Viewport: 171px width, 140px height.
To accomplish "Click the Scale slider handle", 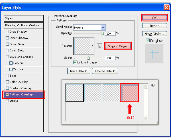I will tap(88, 58).
